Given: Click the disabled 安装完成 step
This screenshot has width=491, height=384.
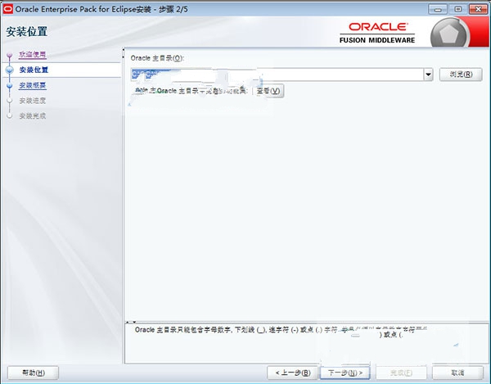Looking at the screenshot, I should [33, 116].
